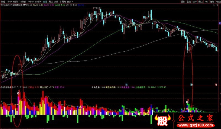The image size is (221, 129).
Task: Open the 画线 drawing tools
Action: click(201, 2)
